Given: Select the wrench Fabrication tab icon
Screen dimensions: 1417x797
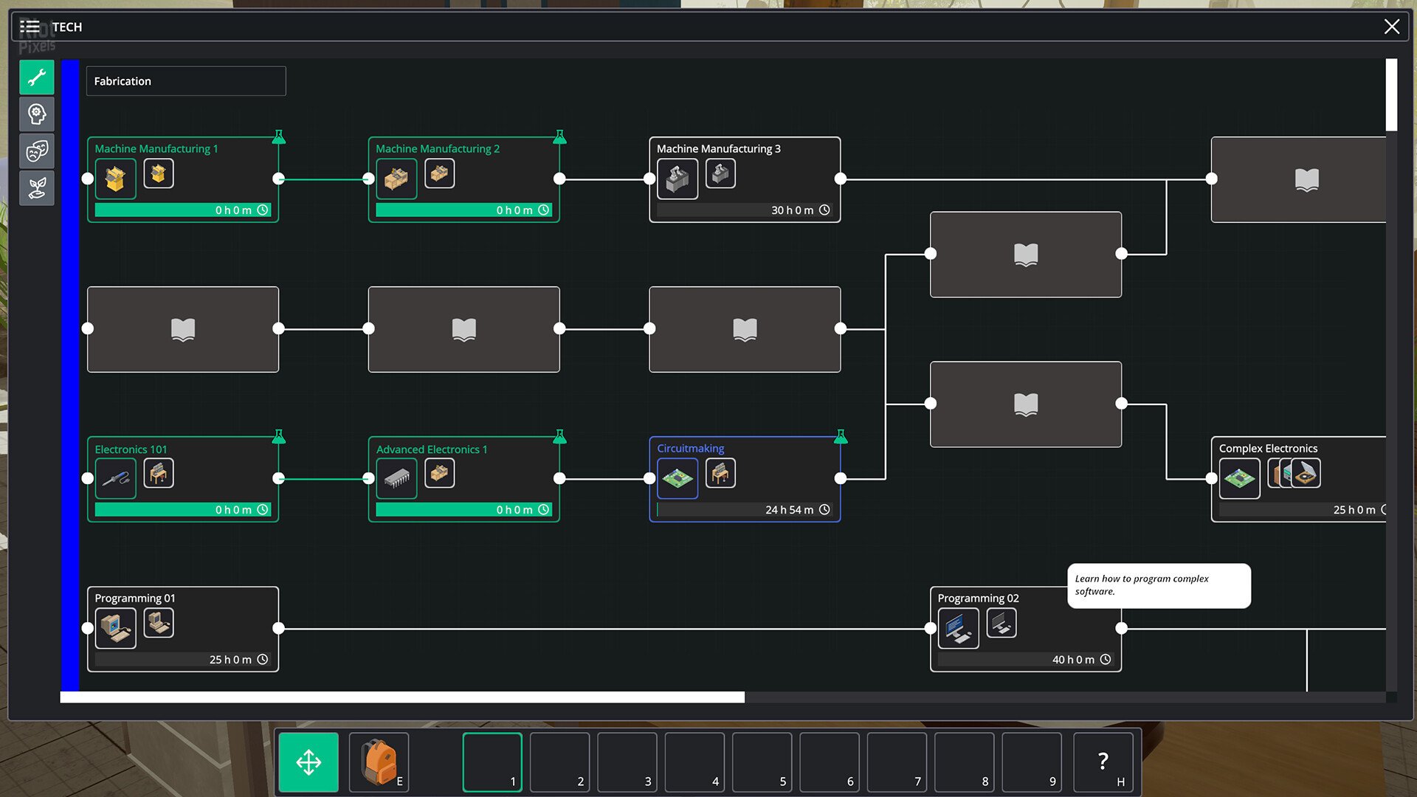Looking at the screenshot, I should pos(36,77).
